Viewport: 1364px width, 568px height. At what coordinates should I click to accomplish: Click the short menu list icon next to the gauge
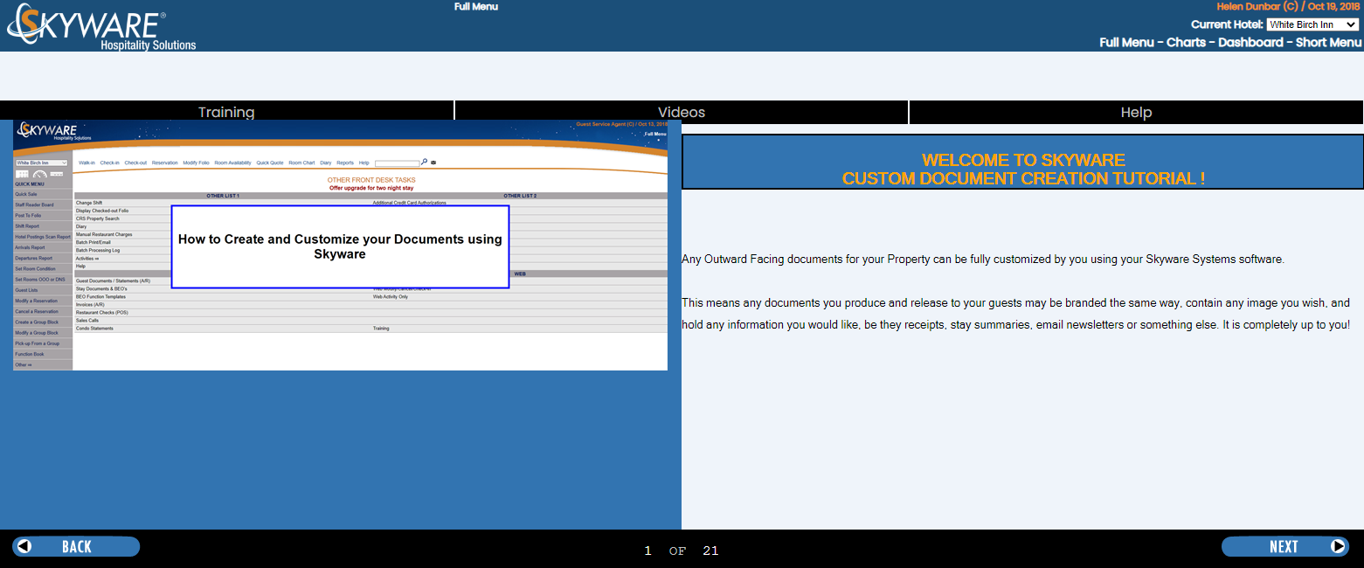coord(58,172)
